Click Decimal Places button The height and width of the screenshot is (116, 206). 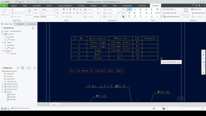click(x=198, y=13)
